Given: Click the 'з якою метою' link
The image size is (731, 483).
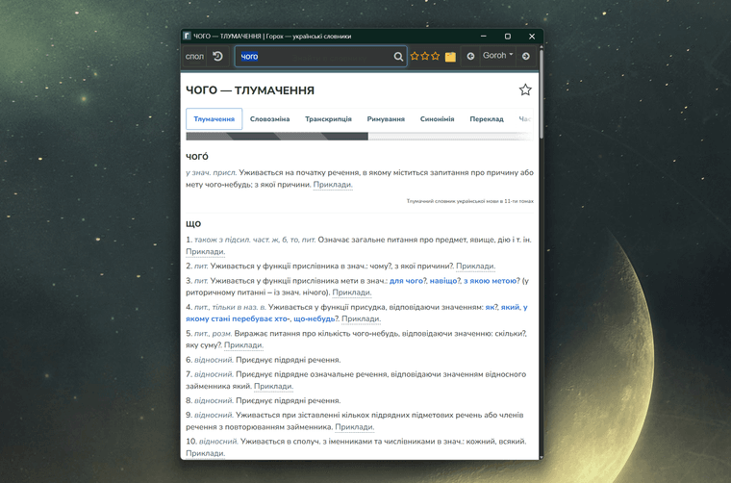Looking at the screenshot, I should pyautogui.click(x=491, y=280).
